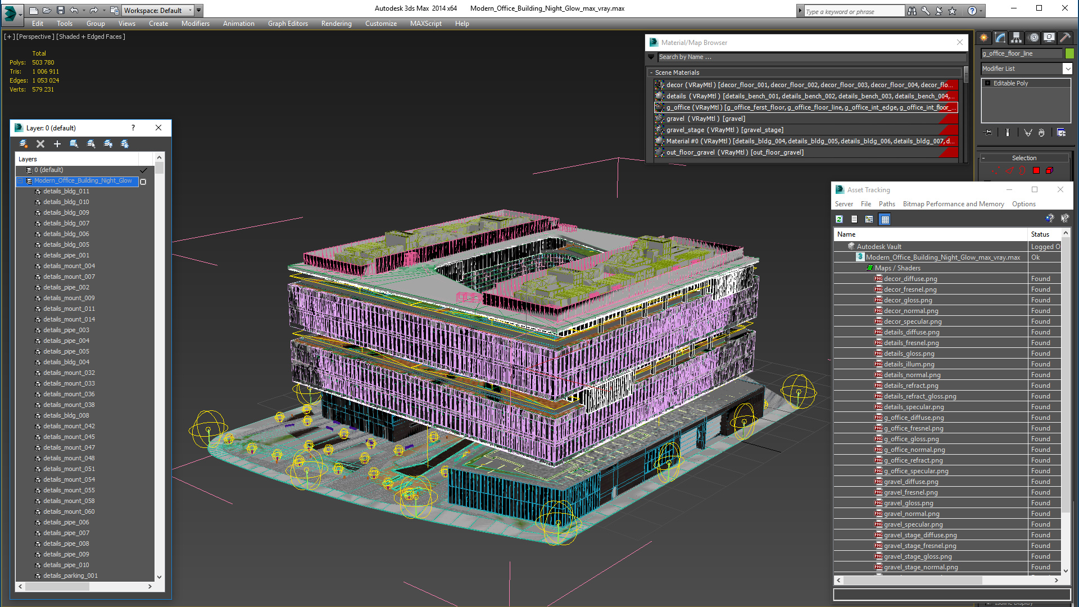The height and width of the screenshot is (607, 1079).
Task: Click Delete Layer X icon in Layer dialog
Action: [x=40, y=144]
